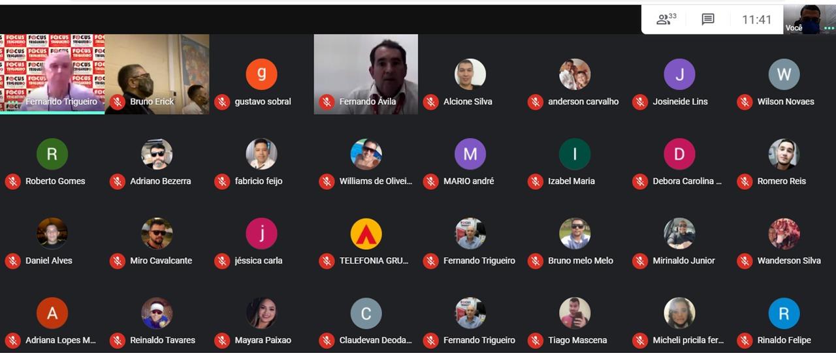The height and width of the screenshot is (353, 836).
Task: Click Josineide Lins's purple J avatar
Action: point(679,74)
